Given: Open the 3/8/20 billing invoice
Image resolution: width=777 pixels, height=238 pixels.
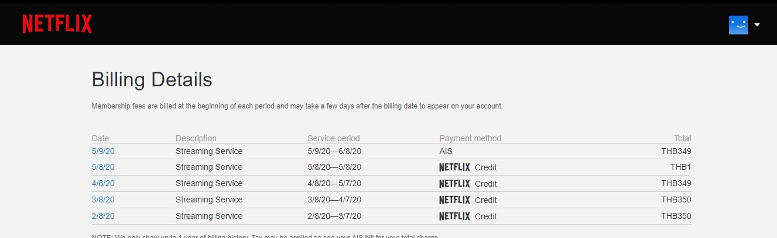Looking at the screenshot, I should pos(103,199).
